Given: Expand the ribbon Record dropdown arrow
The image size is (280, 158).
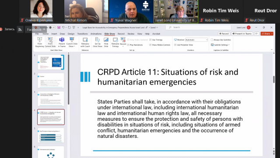Looking at the screenshot, I should click(123, 46).
